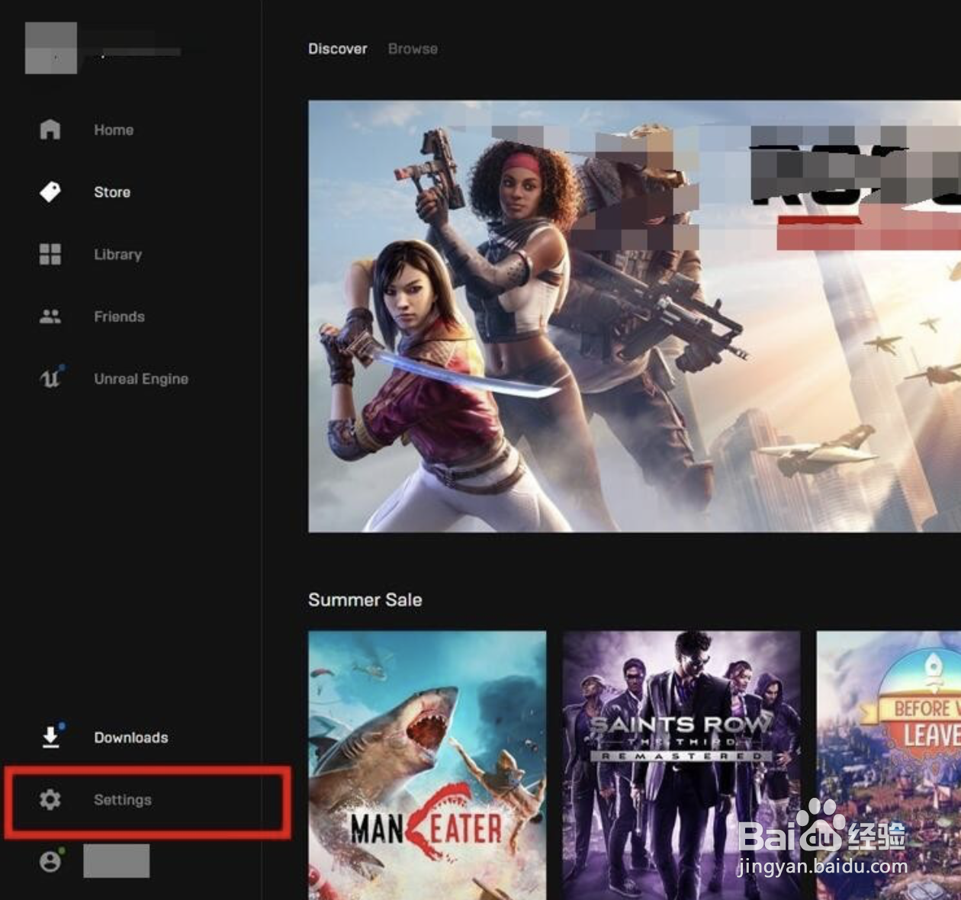
Task: Open the Before We Leave game card
Action: [889, 765]
